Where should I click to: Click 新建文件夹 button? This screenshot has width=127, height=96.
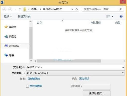tap(24, 16)
